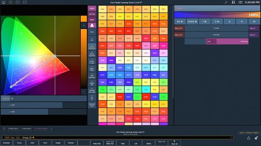Add a new tab with plus icon
261x146 pixels.
tap(51, 129)
